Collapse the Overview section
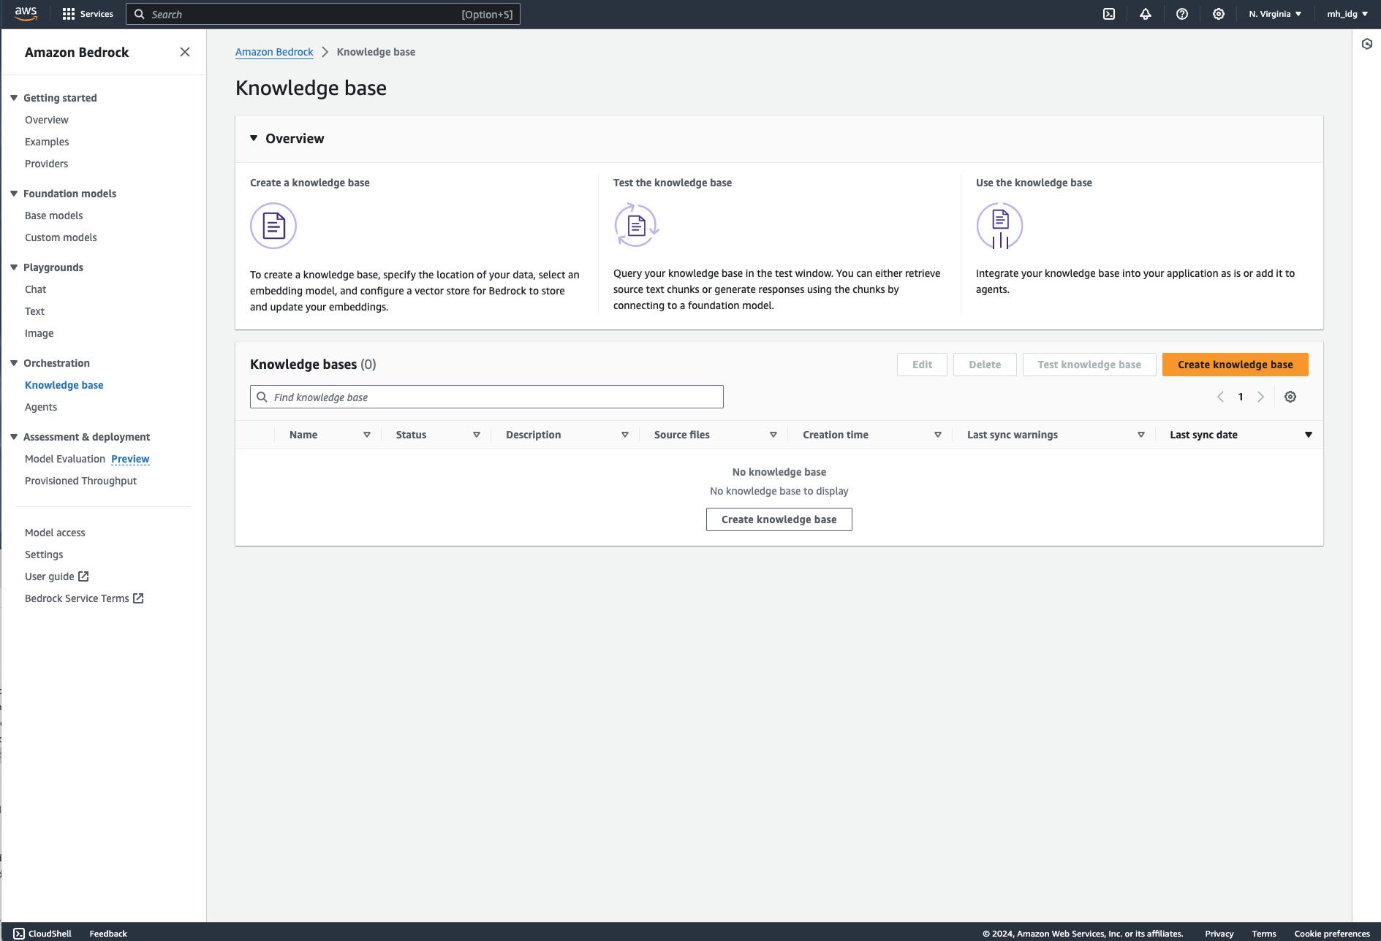 (254, 138)
